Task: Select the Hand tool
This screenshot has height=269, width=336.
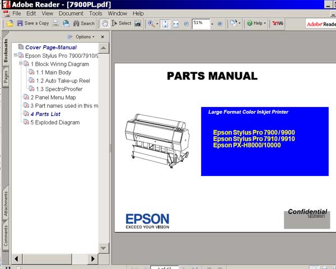Action: coord(105,24)
